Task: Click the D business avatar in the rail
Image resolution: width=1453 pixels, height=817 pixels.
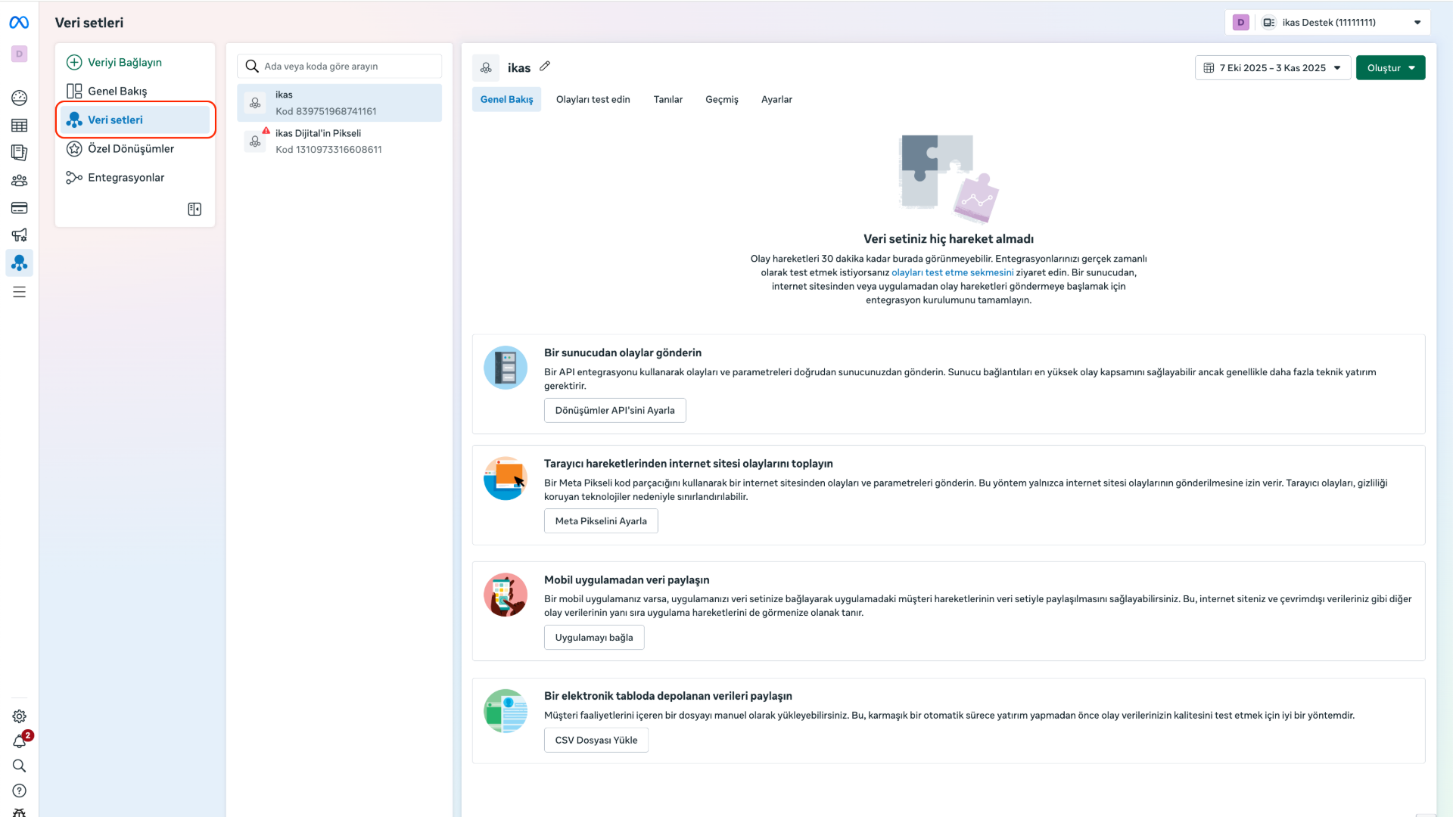Action: coord(20,54)
